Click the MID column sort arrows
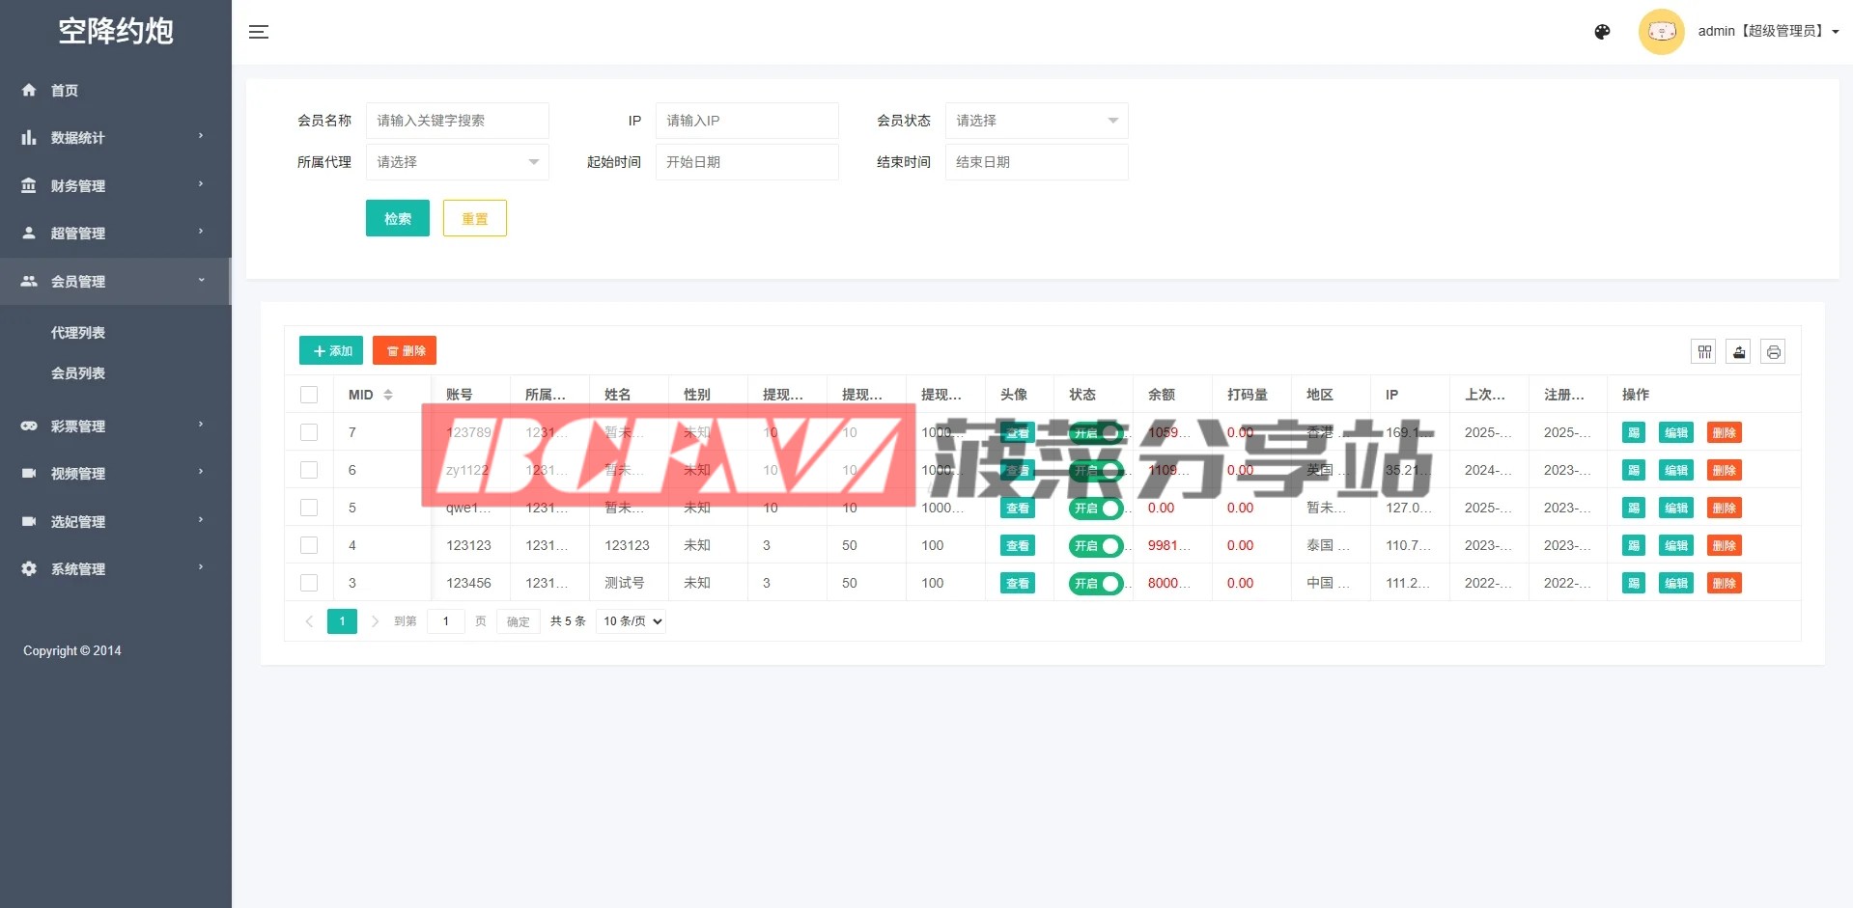1853x908 pixels. (x=388, y=395)
